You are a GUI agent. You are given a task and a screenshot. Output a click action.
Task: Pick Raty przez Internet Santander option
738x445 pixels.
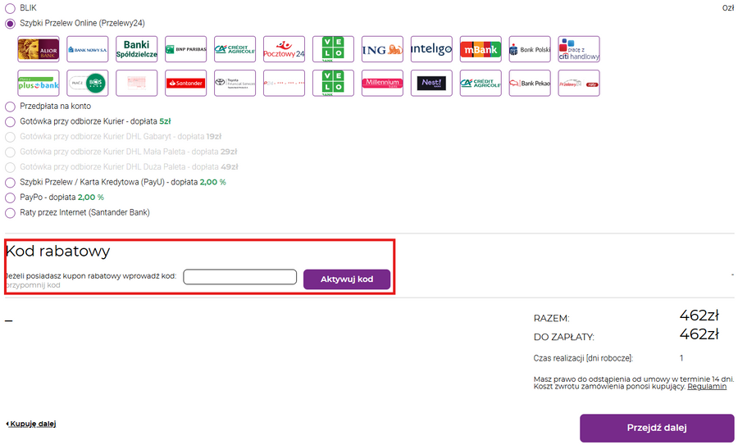pos(10,213)
